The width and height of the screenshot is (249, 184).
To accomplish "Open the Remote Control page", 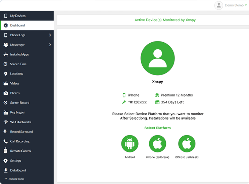I will click(21, 151).
